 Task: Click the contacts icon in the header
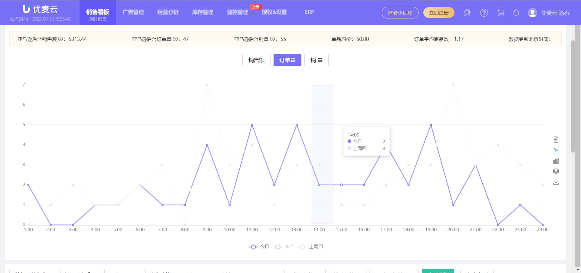tap(467, 13)
